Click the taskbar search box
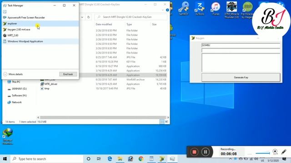The height and width of the screenshot is (163, 291). [46, 159]
